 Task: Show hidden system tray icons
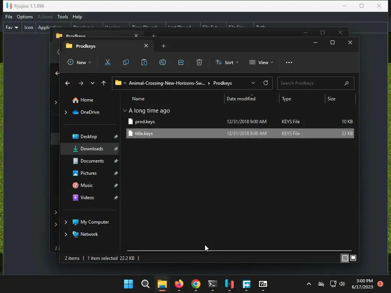pos(309,284)
